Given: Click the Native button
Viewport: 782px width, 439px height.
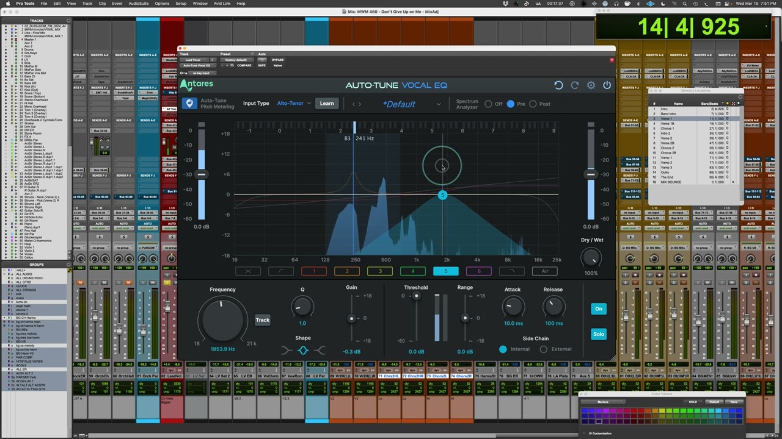Looking at the screenshot, I should (x=278, y=65).
